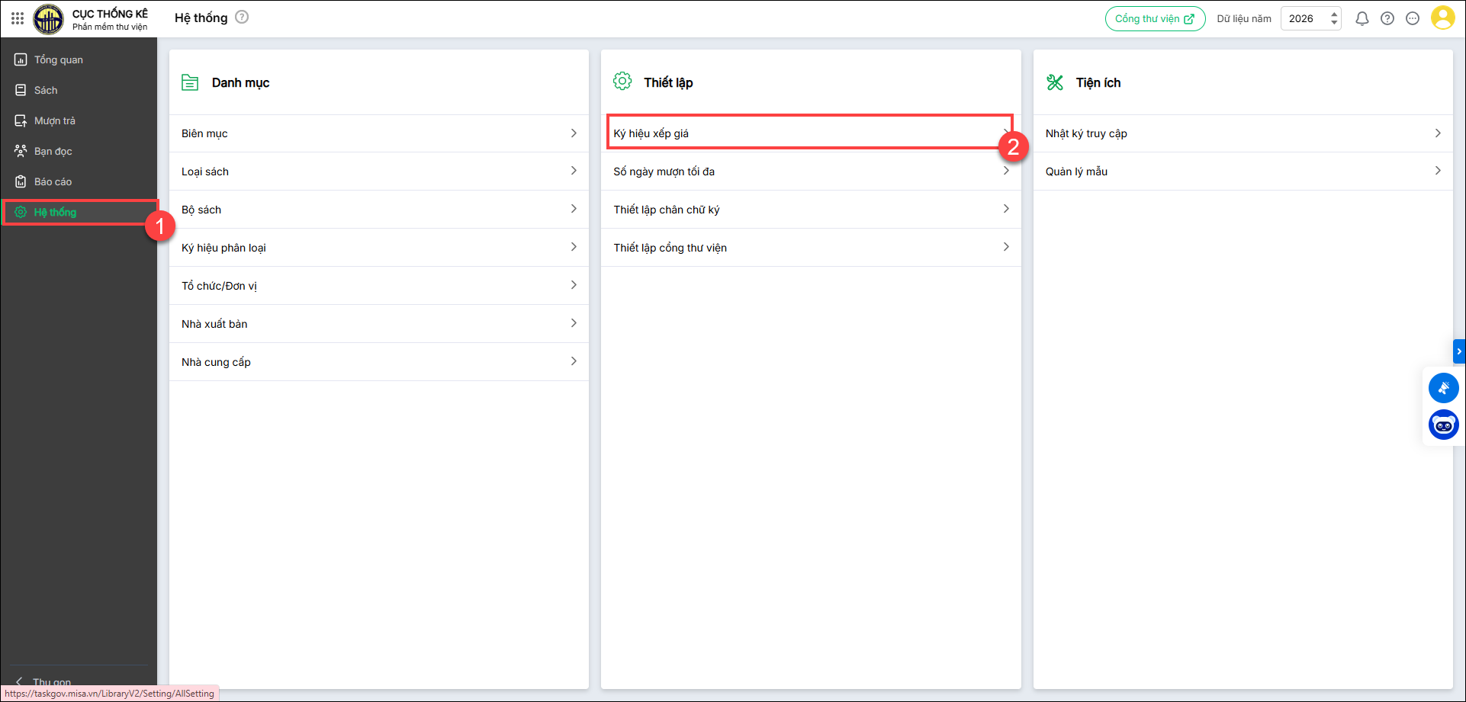Collapse the sidebar with Thu gọn
The height and width of the screenshot is (702, 1466).
[46, 681]
